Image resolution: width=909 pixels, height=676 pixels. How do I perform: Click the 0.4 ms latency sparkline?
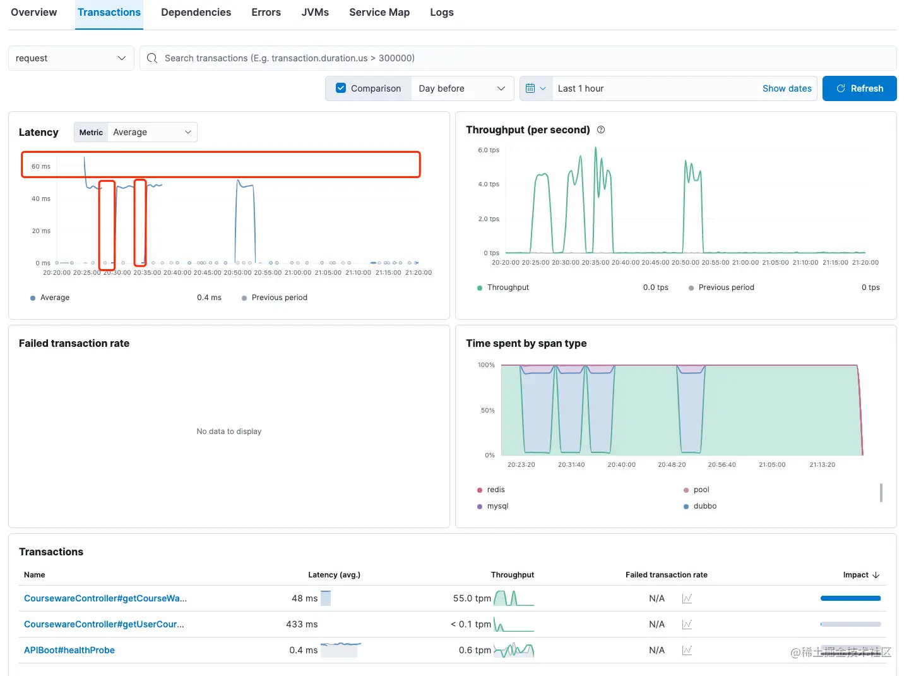pyautogui.click(x=341, y=650)
